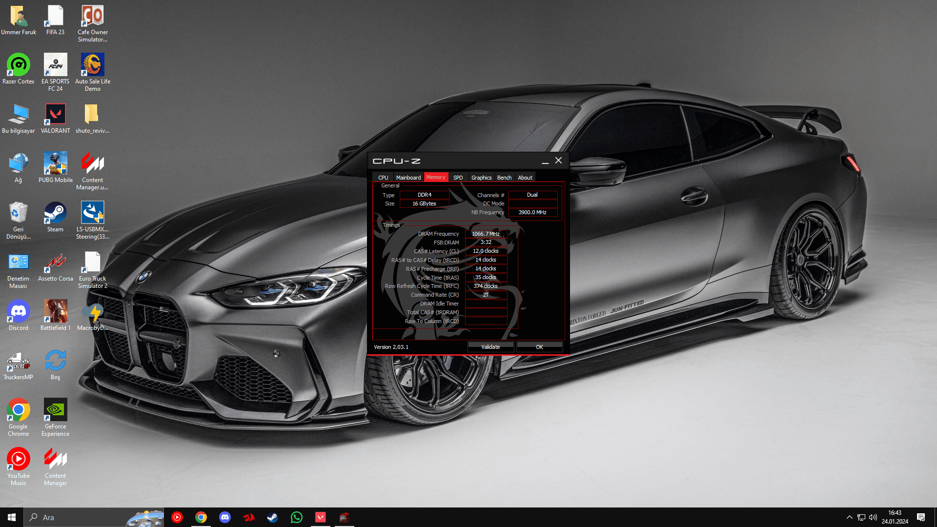The width and height of the screenshot is (937, 527).
Task: Open the Steam desktop shortcut
Action: tap(55, 213)
